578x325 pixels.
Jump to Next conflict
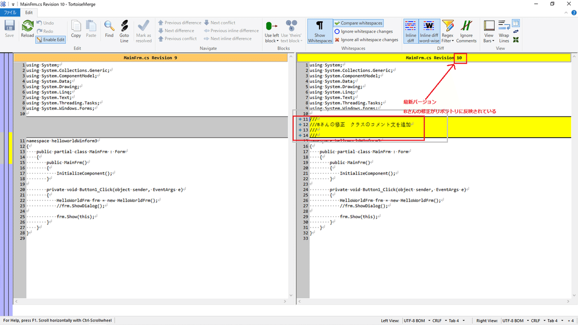click(x=220, y=23)
